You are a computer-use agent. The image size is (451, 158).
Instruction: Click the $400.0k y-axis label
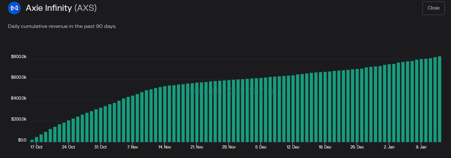(19, 98)
